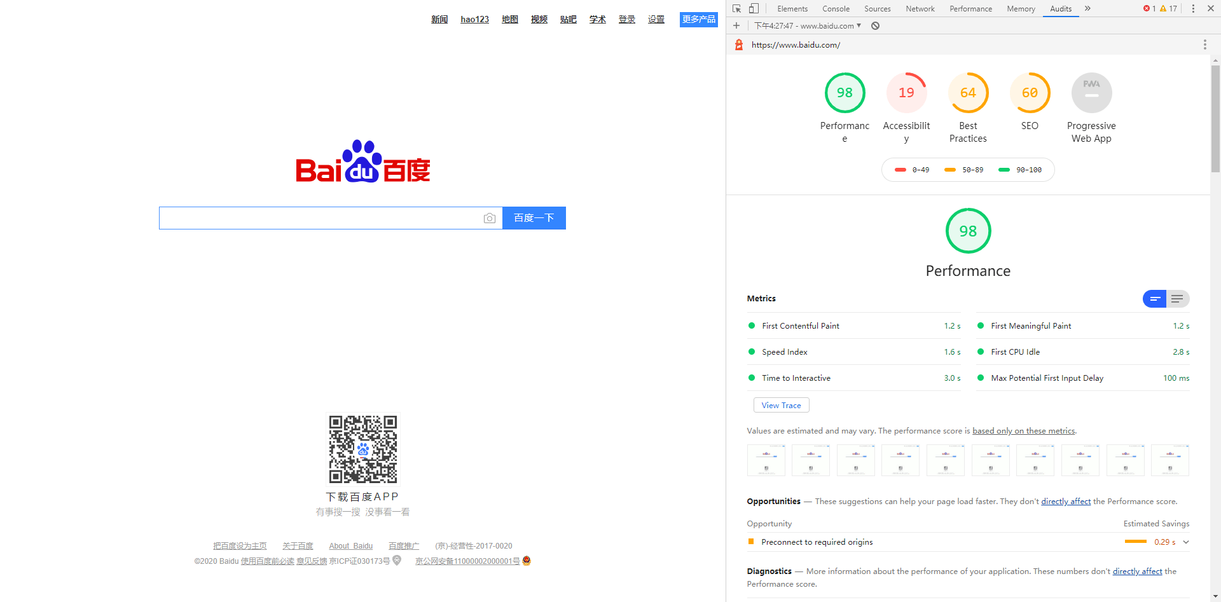1221x602 pixels.
Task: Click 'directly affect' link in Opportunities text
Action: (1066, 502)
